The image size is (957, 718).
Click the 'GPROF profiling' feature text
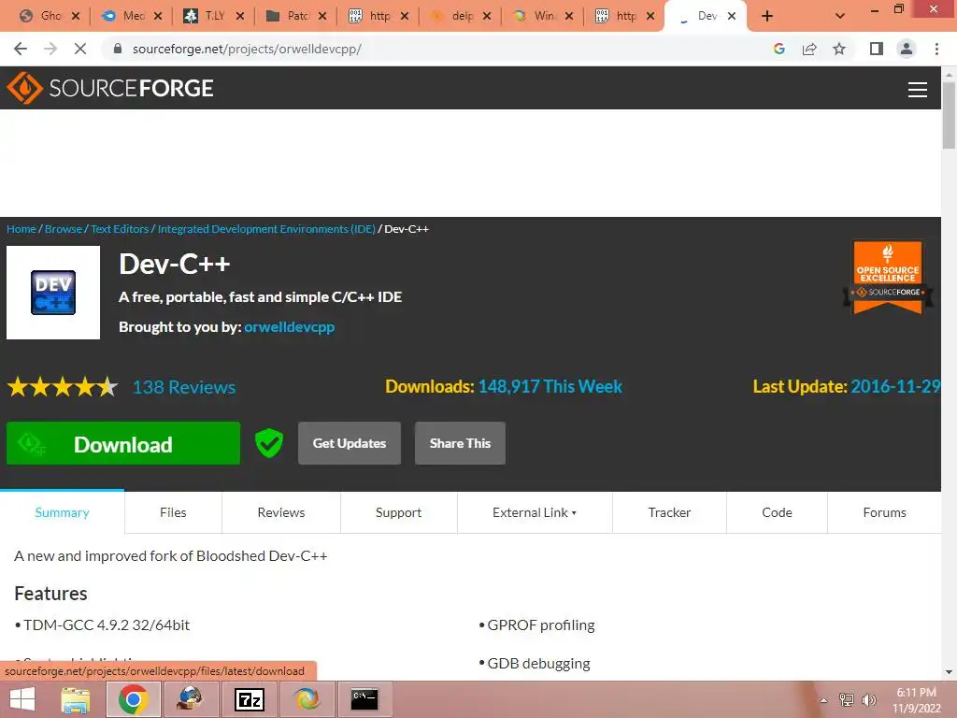pyautogui.click(x=541, y=625)
